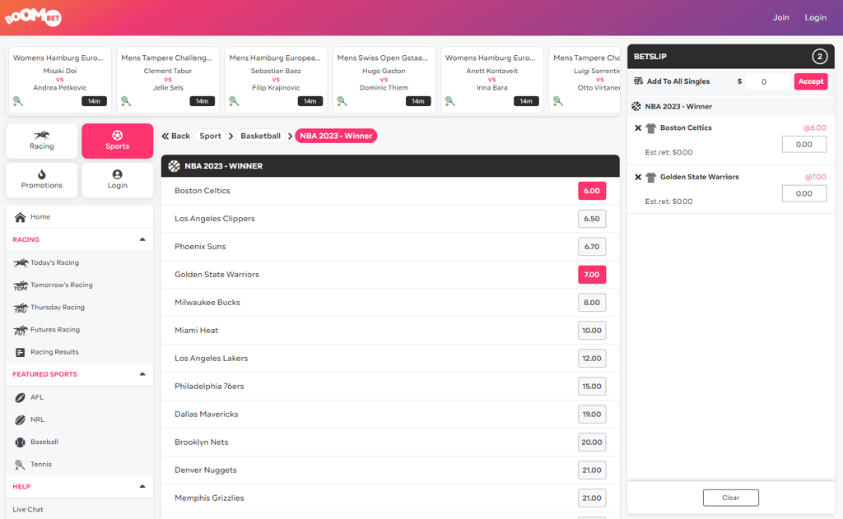
Task: Click Today's Racing horse icon
Action: point(21,262)
